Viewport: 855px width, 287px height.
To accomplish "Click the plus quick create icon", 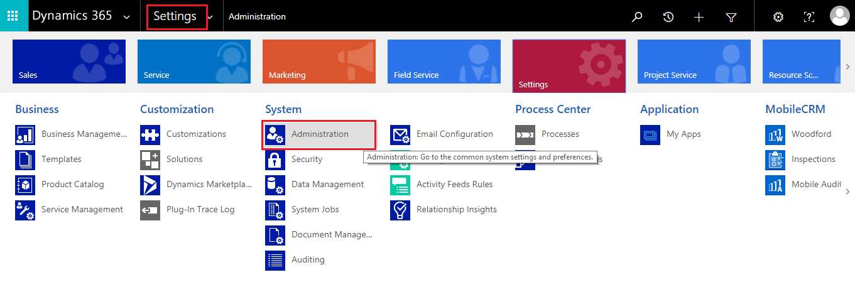I will point(699,17).
